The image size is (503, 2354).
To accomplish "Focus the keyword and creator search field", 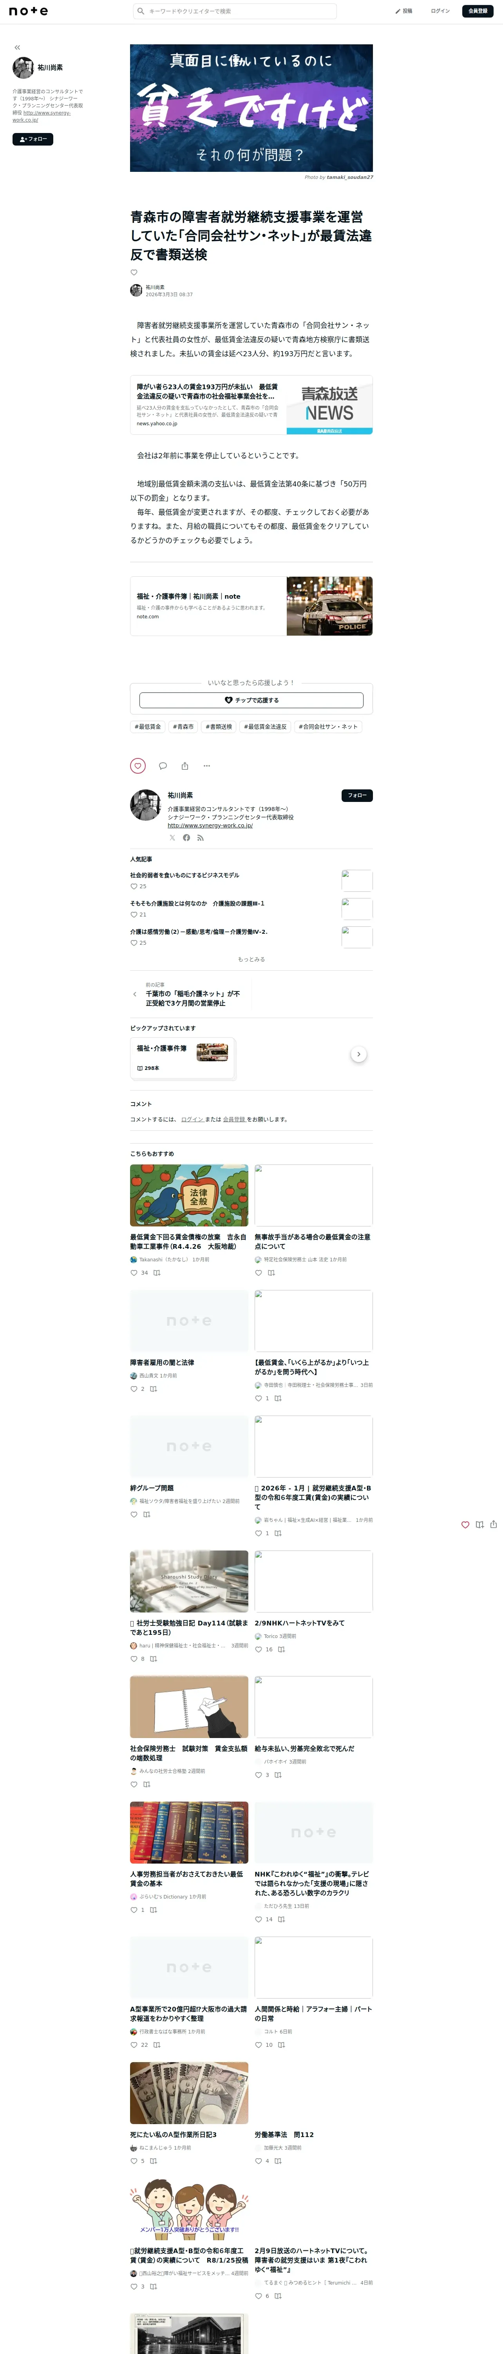I will pos(235,11).
